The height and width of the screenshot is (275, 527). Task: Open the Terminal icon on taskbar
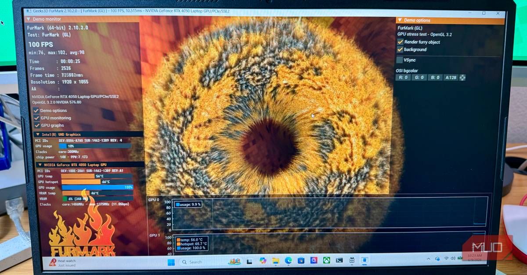point(339,260)
